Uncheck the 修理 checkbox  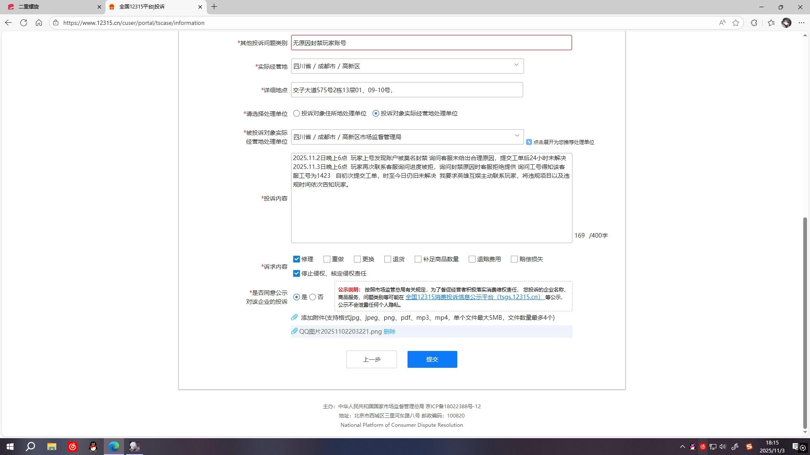(297, 259)
